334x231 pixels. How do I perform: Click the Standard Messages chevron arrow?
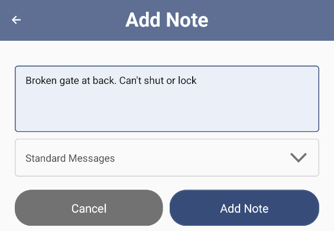click(299, 158)
